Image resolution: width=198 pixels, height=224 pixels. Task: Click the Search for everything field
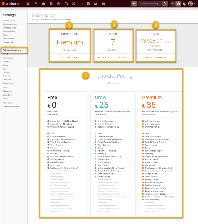[150, 4]
